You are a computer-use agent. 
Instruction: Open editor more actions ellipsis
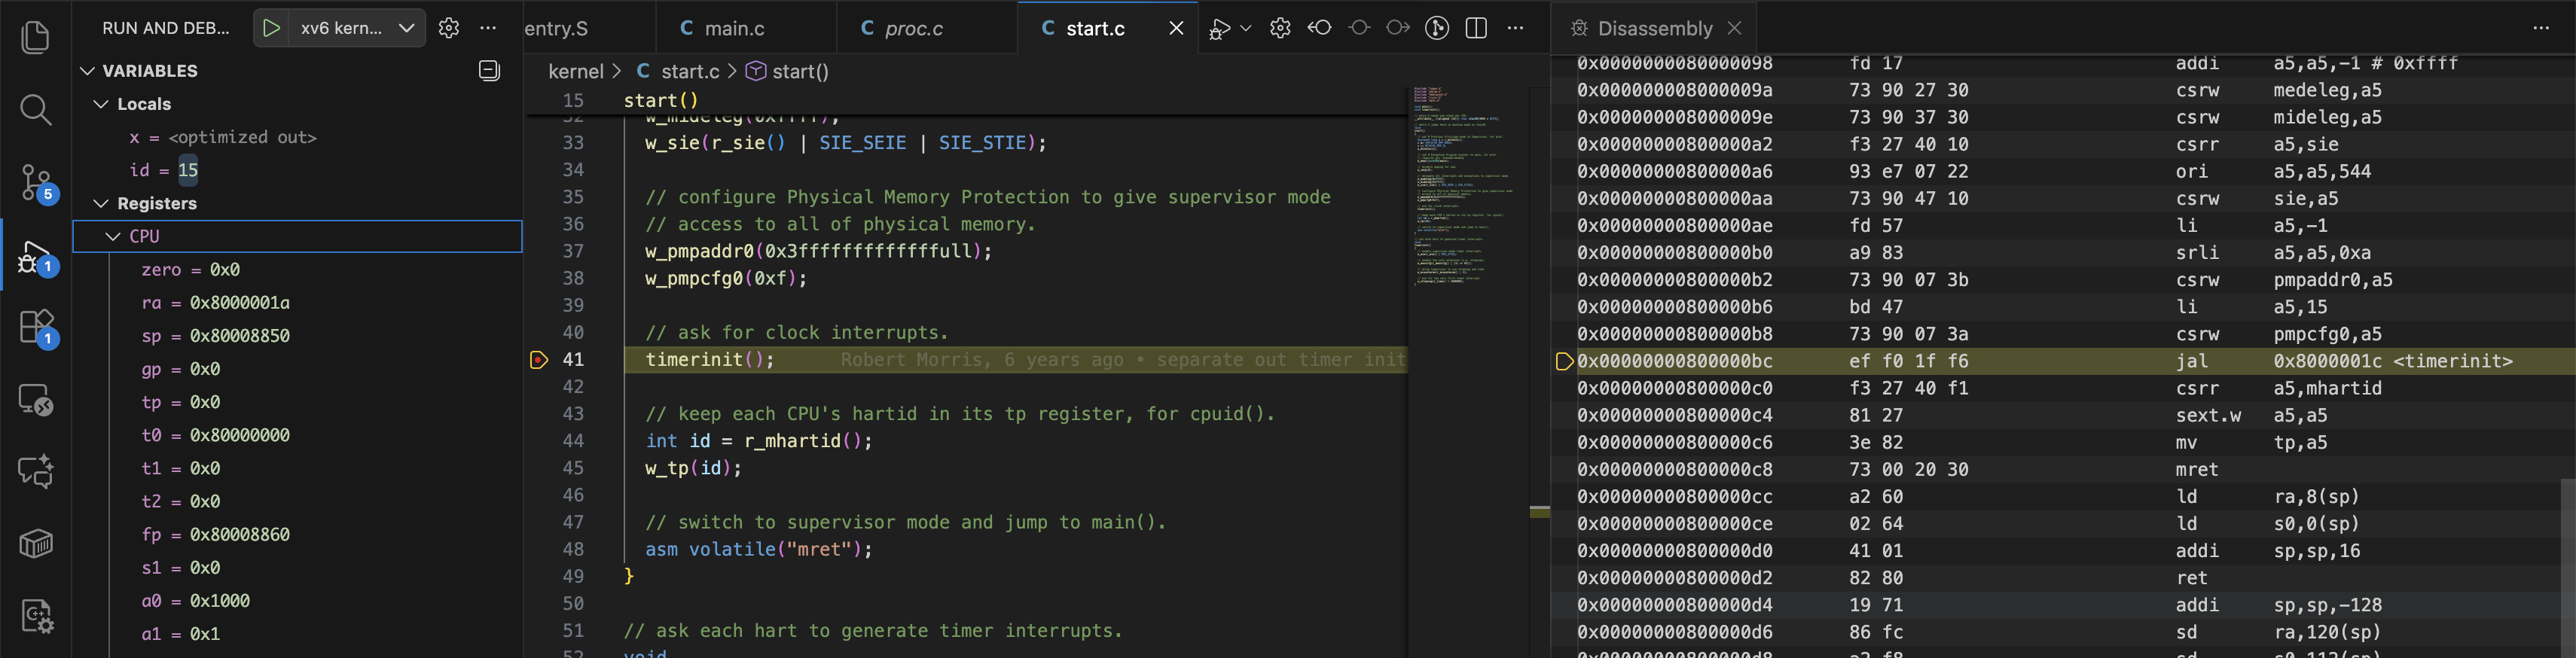pos(1515,28)
